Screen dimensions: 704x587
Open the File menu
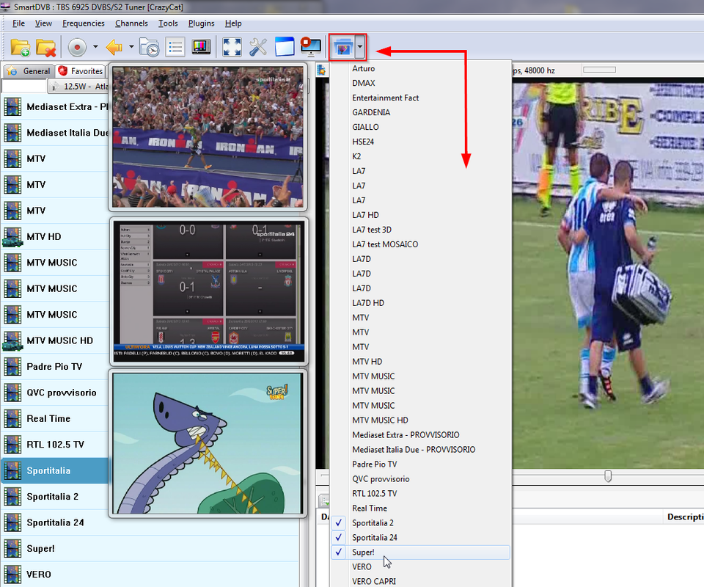[x=18, y=23]
